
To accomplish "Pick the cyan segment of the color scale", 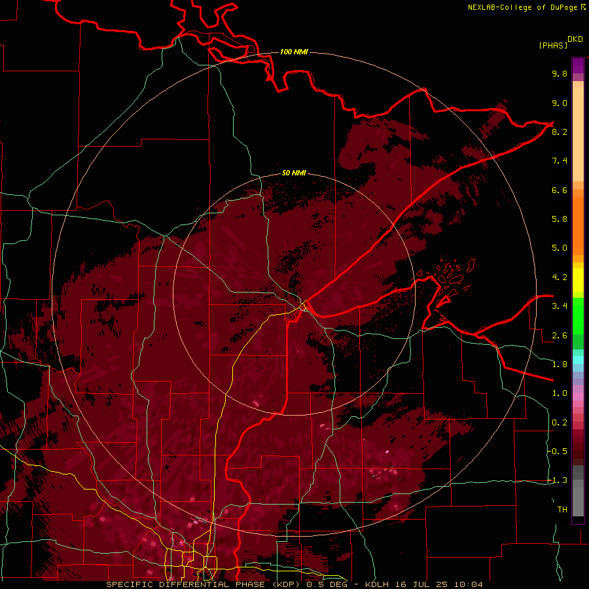I will coord(578,360).
